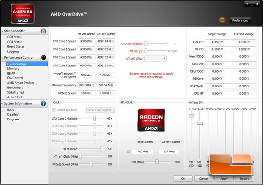Click the CPU VID vertical voltage slider
The width and height of the screenshot is (263, 185).
point(191,116)
